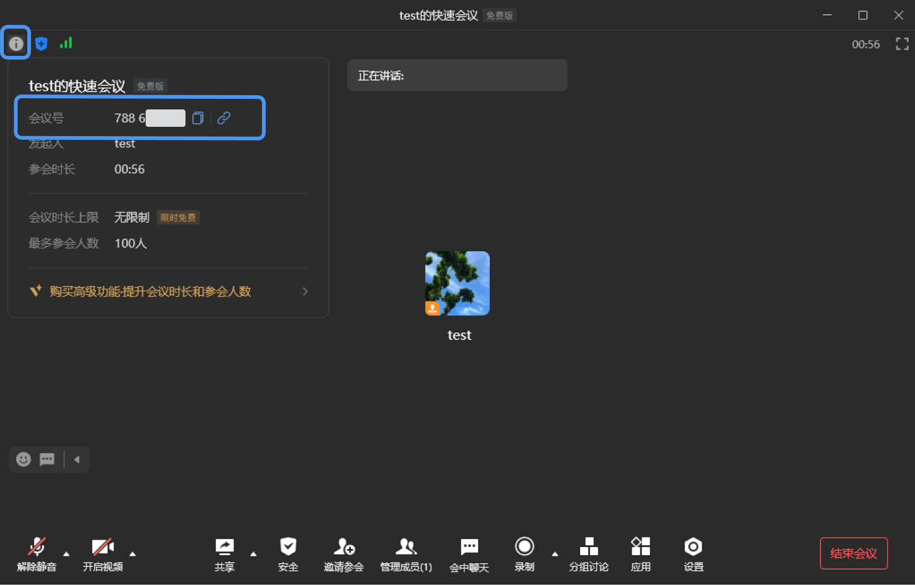Open the in-meeting chat panel

coord(469,553)
